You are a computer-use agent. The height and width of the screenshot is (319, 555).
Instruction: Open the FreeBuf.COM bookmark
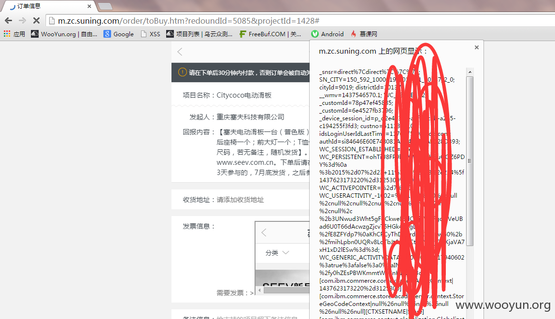pyautogui.click(x=270, y=34)
